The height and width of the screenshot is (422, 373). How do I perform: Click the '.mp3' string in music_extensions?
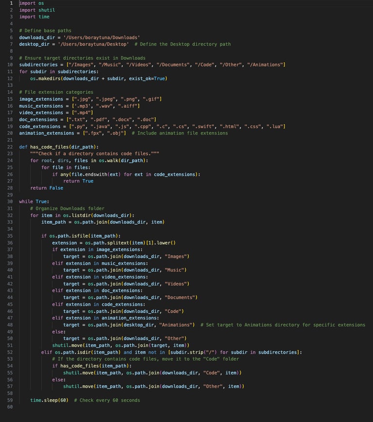point(83,106)
